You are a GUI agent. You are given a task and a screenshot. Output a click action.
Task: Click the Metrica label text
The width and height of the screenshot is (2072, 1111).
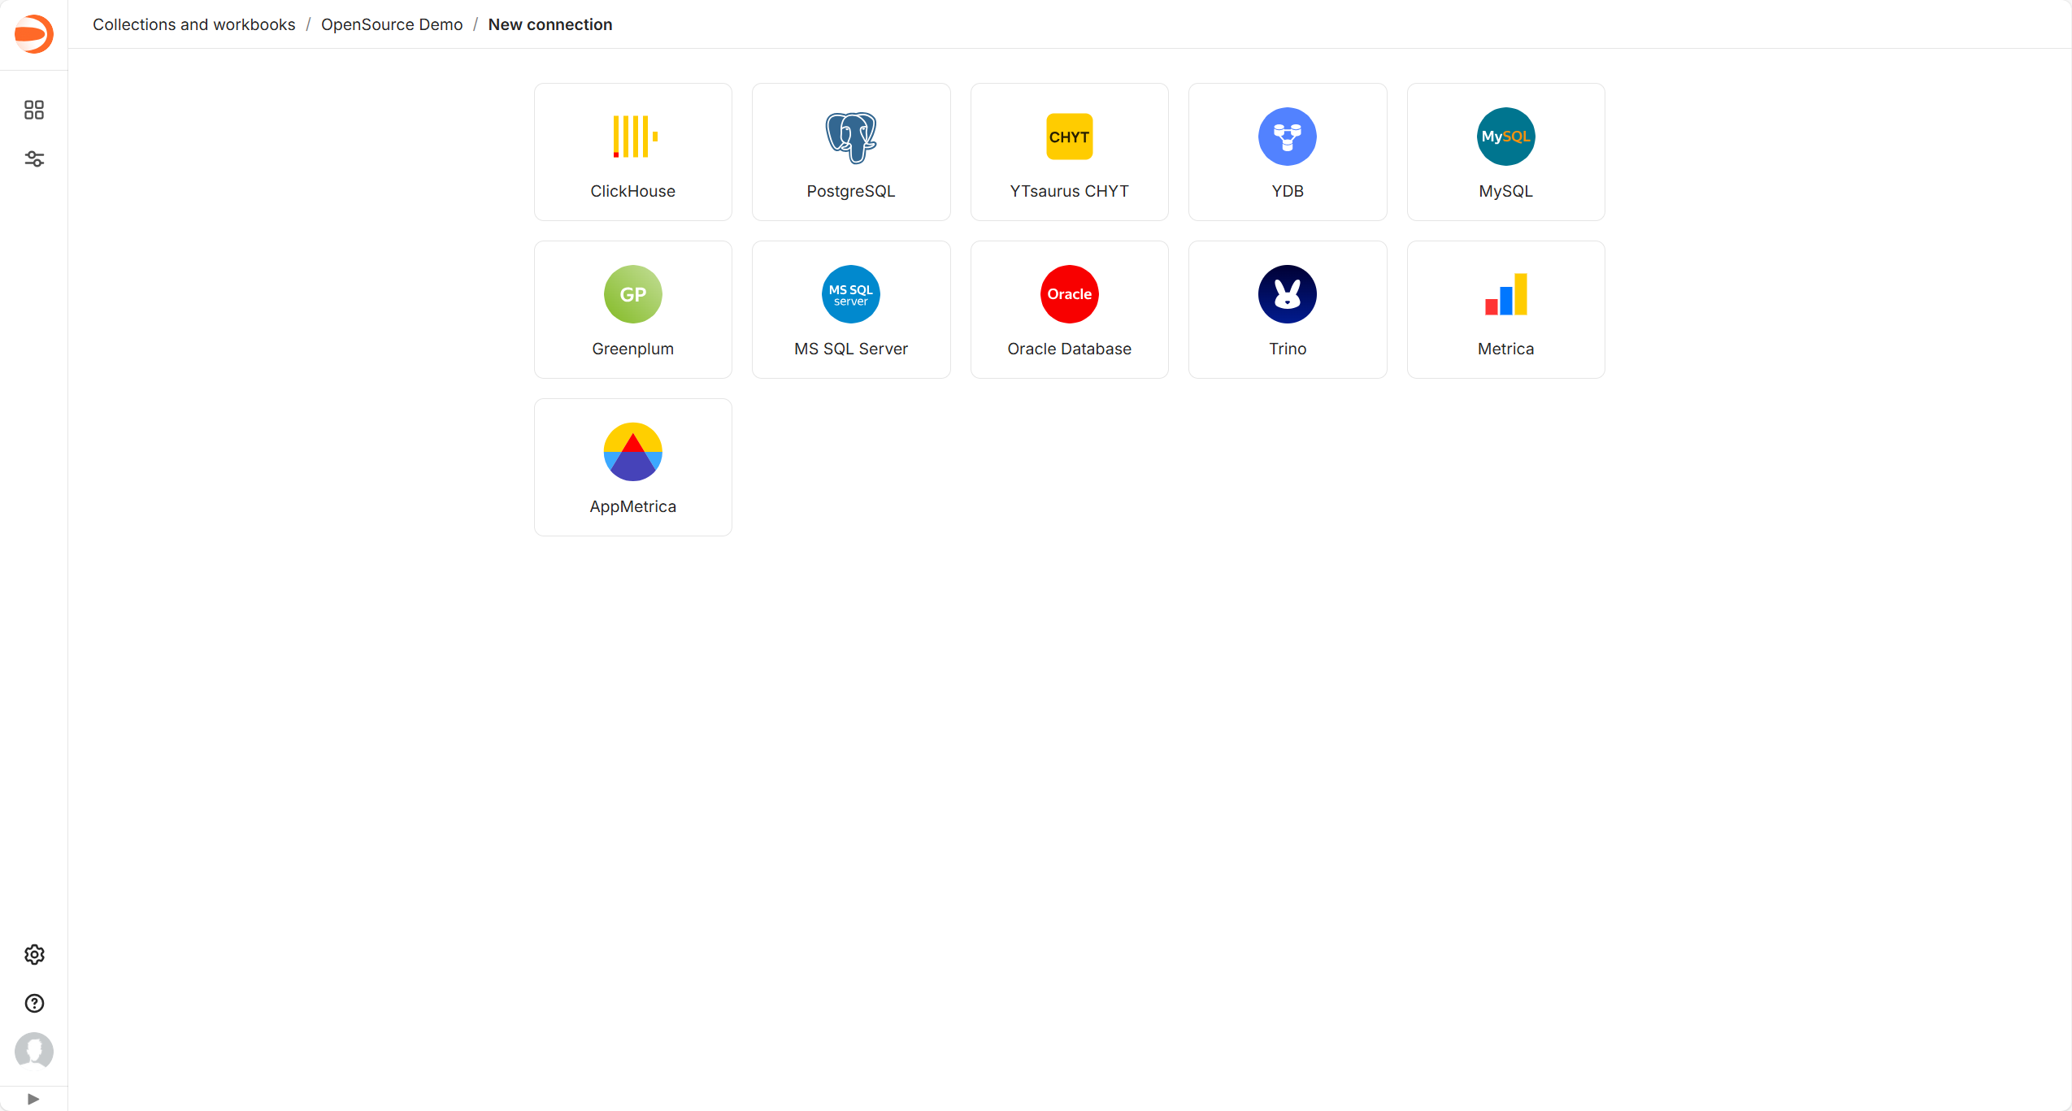tap(1505, 349)
